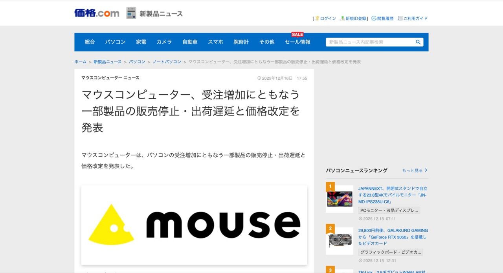
Task: Expand もっと見る ranking link
Action: point(415,170)
